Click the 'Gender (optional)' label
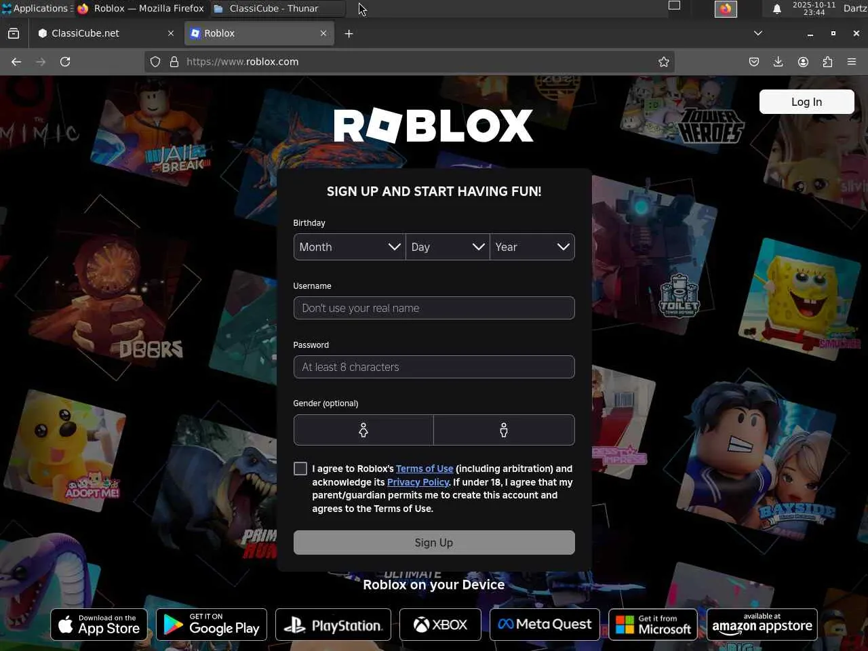The width and height of the screenshot is (868, 651). [x=325, y=403]
